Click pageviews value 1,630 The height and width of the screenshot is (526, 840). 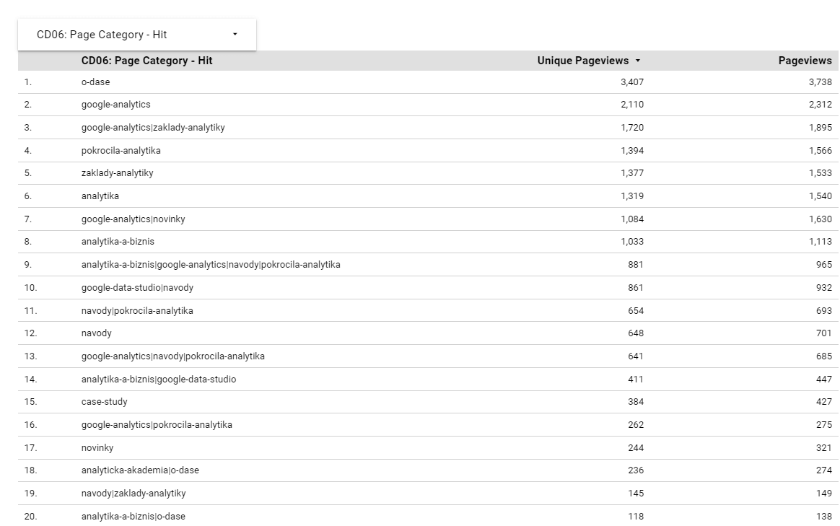click(821, 219)
